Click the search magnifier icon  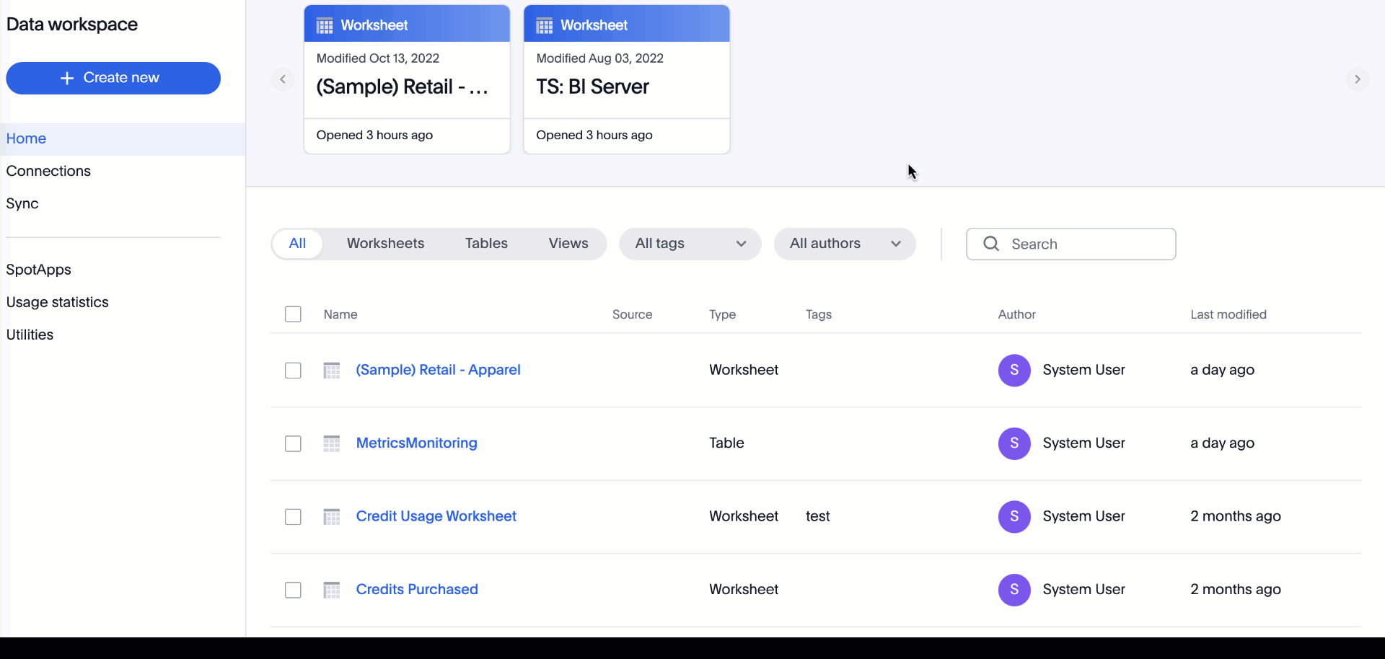991,244
